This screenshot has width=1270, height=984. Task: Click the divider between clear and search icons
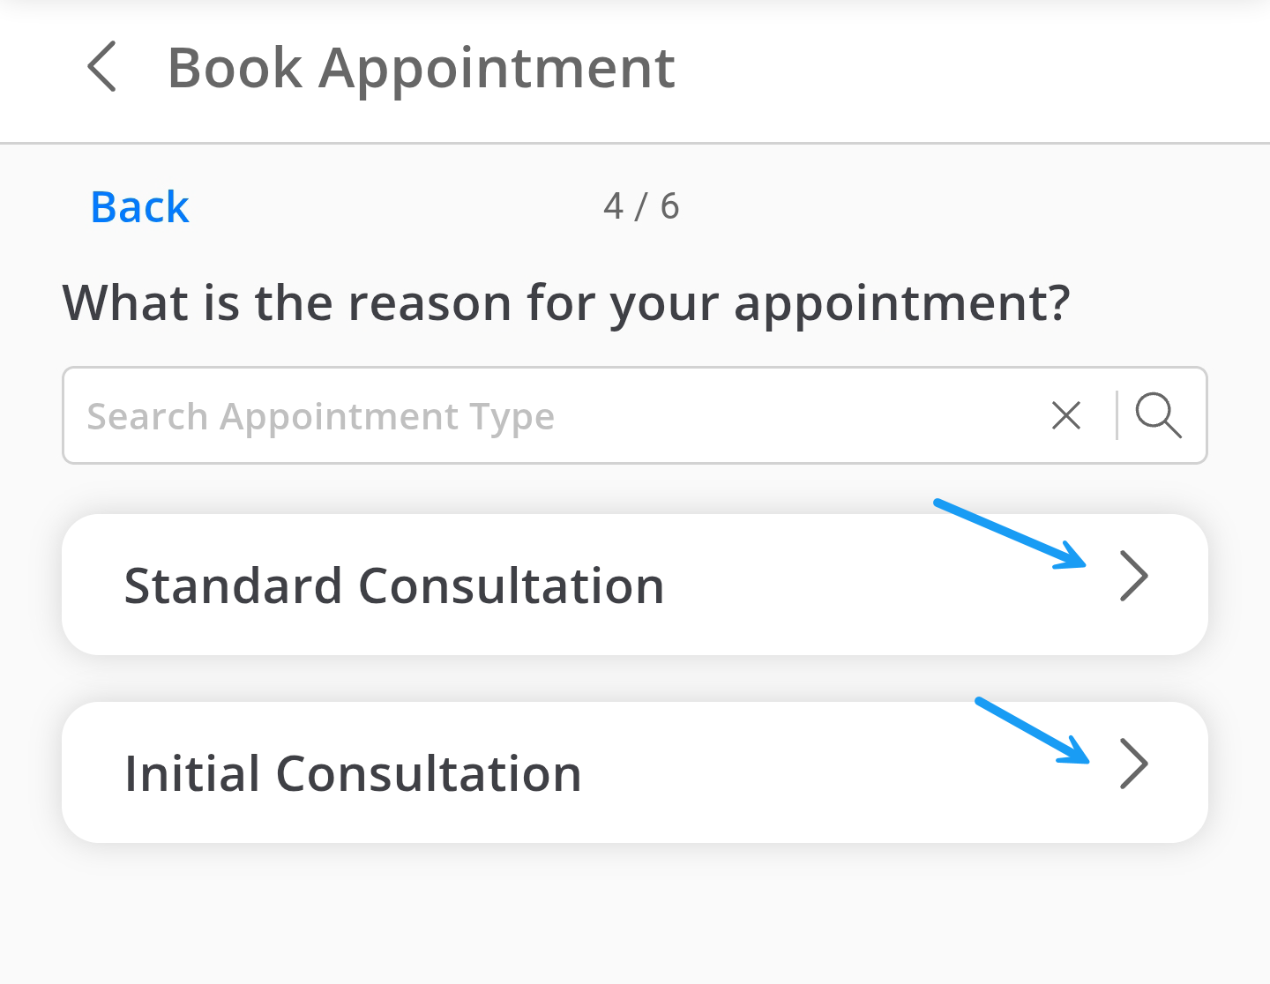[x=1117, y=415]
